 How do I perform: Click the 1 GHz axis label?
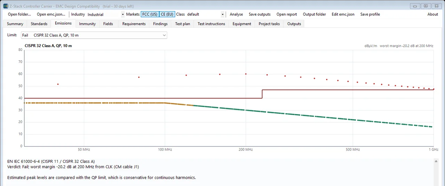click(x=433, y=149)
